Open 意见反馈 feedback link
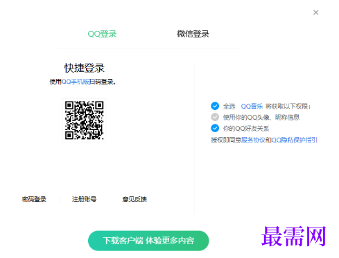339x258 pixels. tap(134, 199)
